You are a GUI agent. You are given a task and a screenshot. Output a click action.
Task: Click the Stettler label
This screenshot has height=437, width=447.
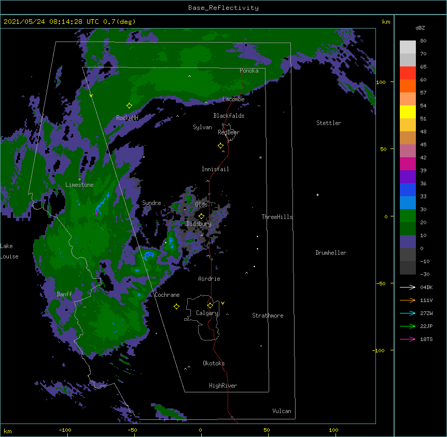(x=329, y=123)
